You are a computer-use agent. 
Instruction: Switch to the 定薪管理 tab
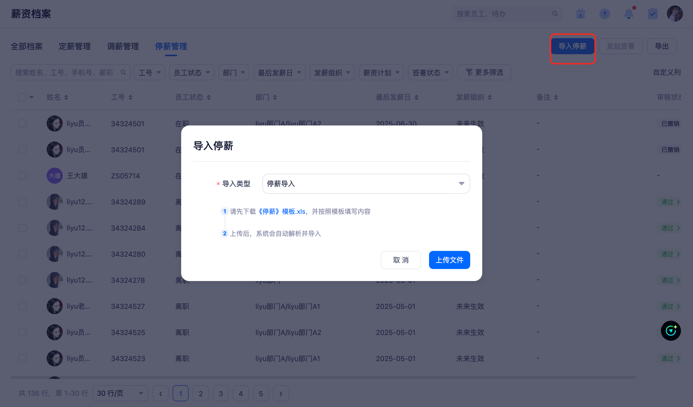(75, 46)
